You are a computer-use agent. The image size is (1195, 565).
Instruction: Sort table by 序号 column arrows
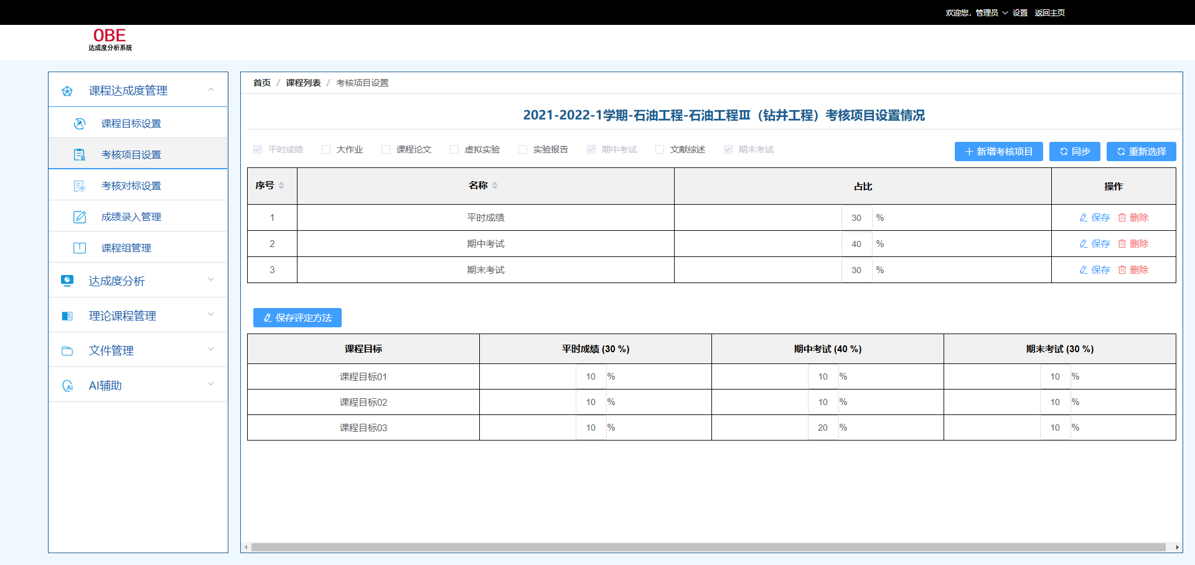(x=281, y=185)
